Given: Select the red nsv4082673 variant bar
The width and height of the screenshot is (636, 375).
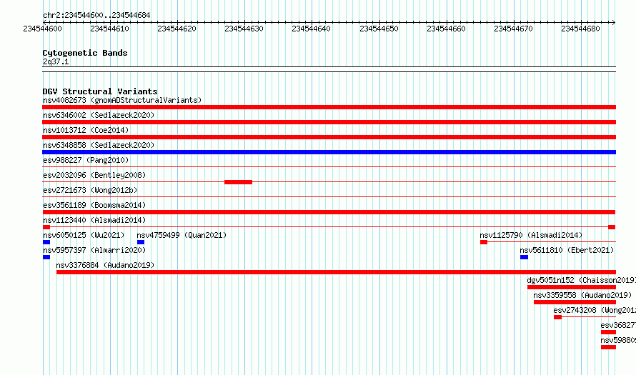Looking at the screenshot, I should pos(329,107).
